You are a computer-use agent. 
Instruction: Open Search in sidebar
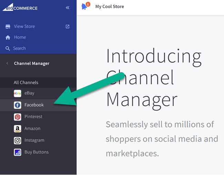pos(19,48)
